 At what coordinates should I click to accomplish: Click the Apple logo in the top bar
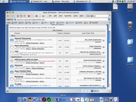4,1
